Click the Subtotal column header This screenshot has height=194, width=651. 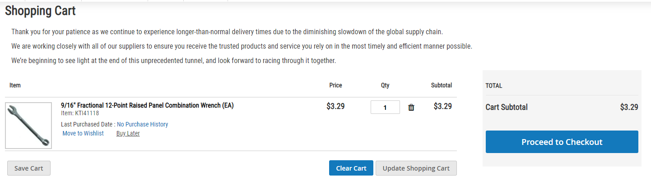tap(441, 85)
